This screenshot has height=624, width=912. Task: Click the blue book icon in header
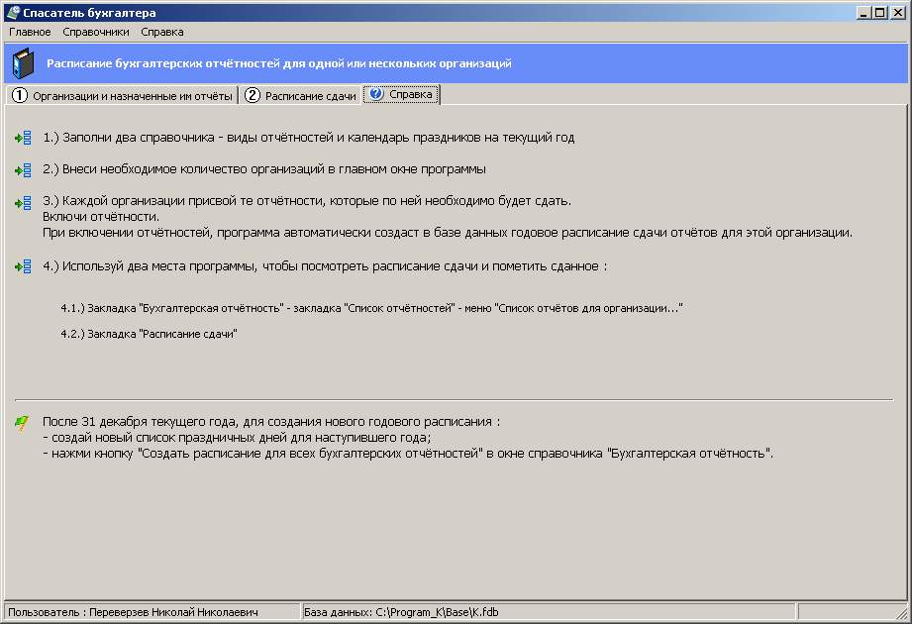coord(23,64)
